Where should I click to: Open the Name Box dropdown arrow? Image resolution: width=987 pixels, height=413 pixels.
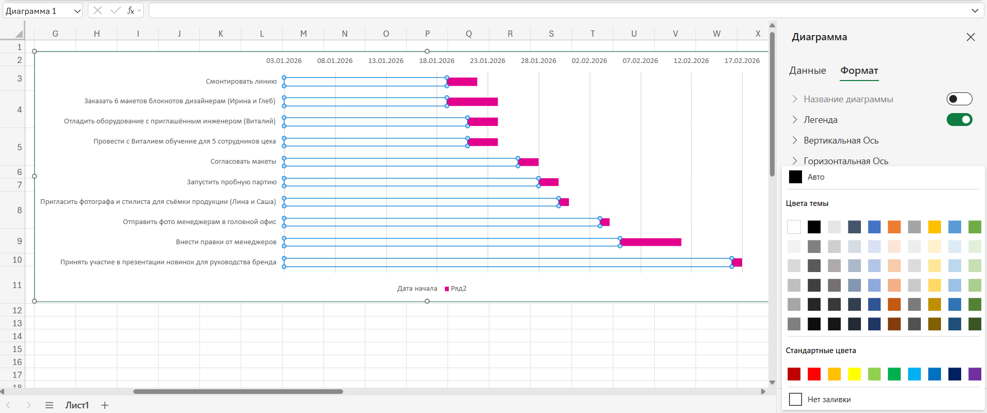(77, 11)
